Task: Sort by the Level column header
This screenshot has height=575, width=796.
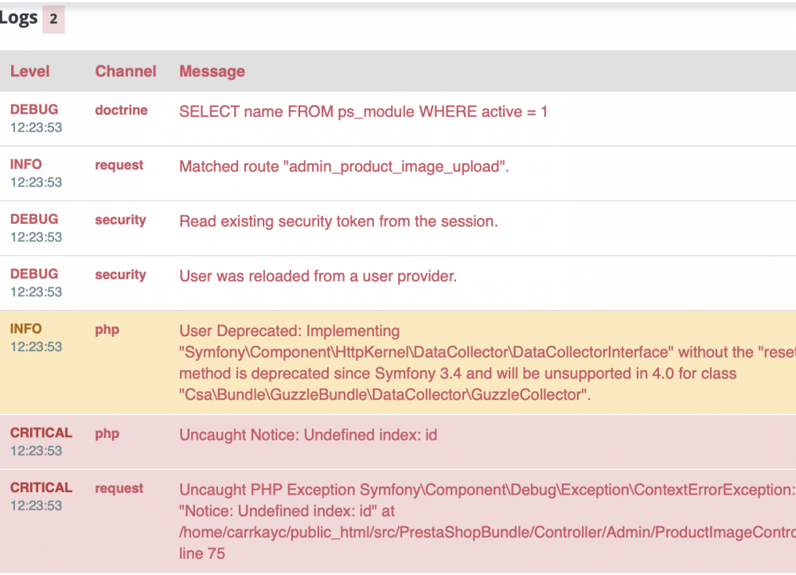Action: (30, 72)
